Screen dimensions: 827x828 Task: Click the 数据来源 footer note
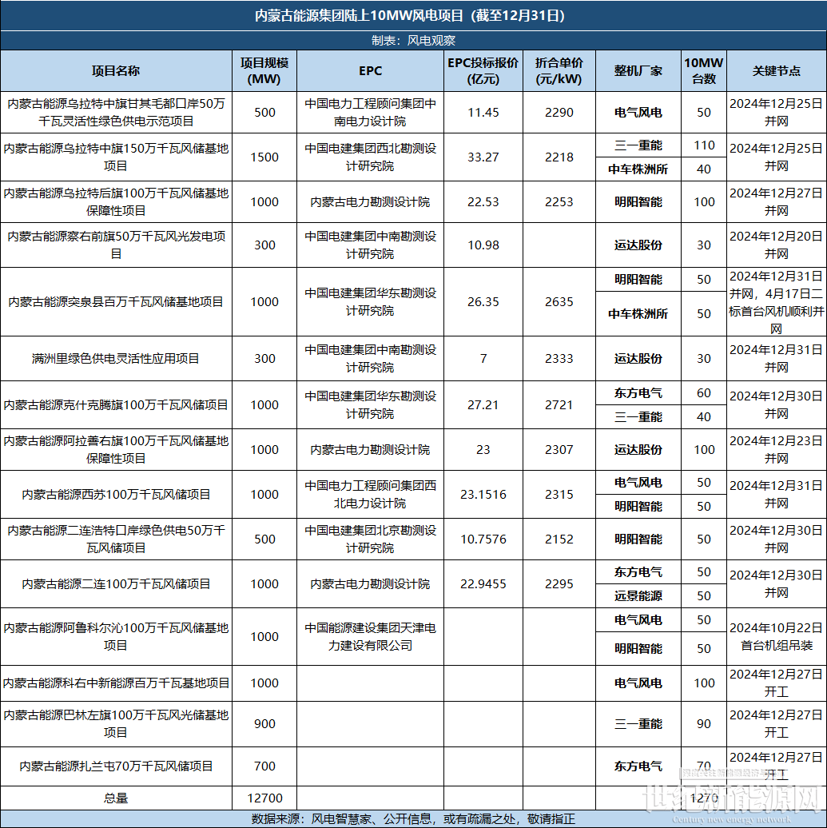pyautogui.click(x=413, y=818)
